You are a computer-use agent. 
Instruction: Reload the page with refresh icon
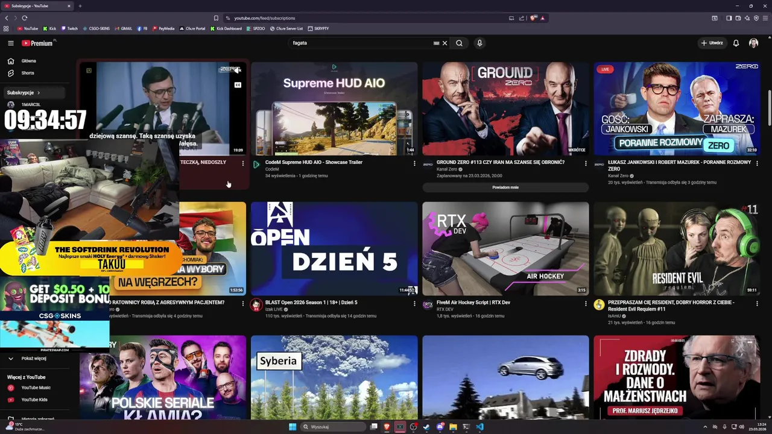click(24, 18)
